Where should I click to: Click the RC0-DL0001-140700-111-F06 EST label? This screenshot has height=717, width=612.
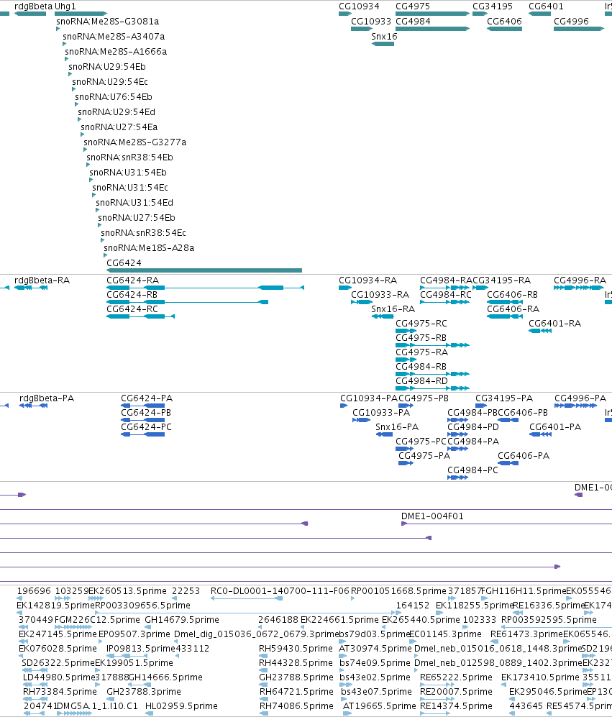pyautogui.click(x=280, y=591)
